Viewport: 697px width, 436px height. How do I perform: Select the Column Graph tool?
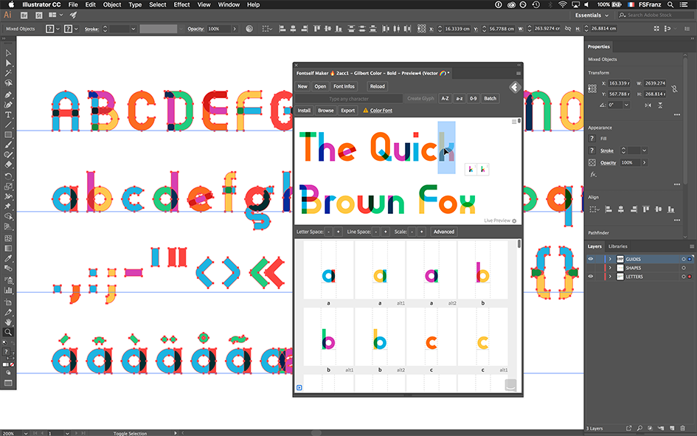tap(8, 290)
